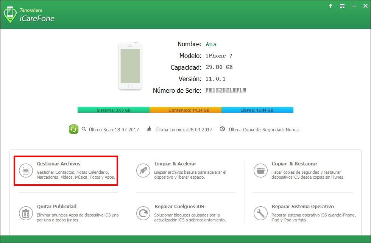The image size is (371, 243).
Task: Click the version value 11.0.1
Action: click(x=215, y=79)
